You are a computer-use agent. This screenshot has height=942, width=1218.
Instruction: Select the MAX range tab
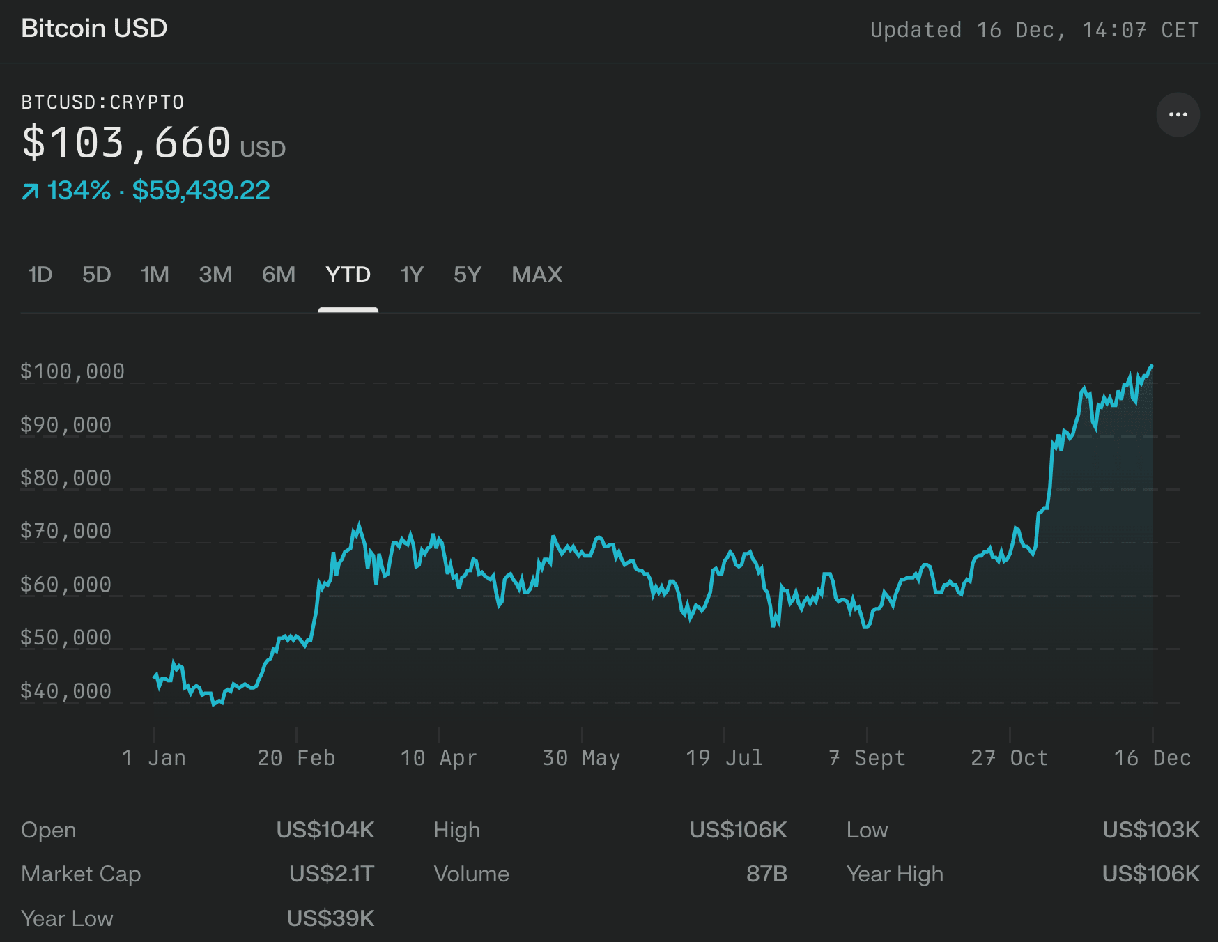pos(537,275)
